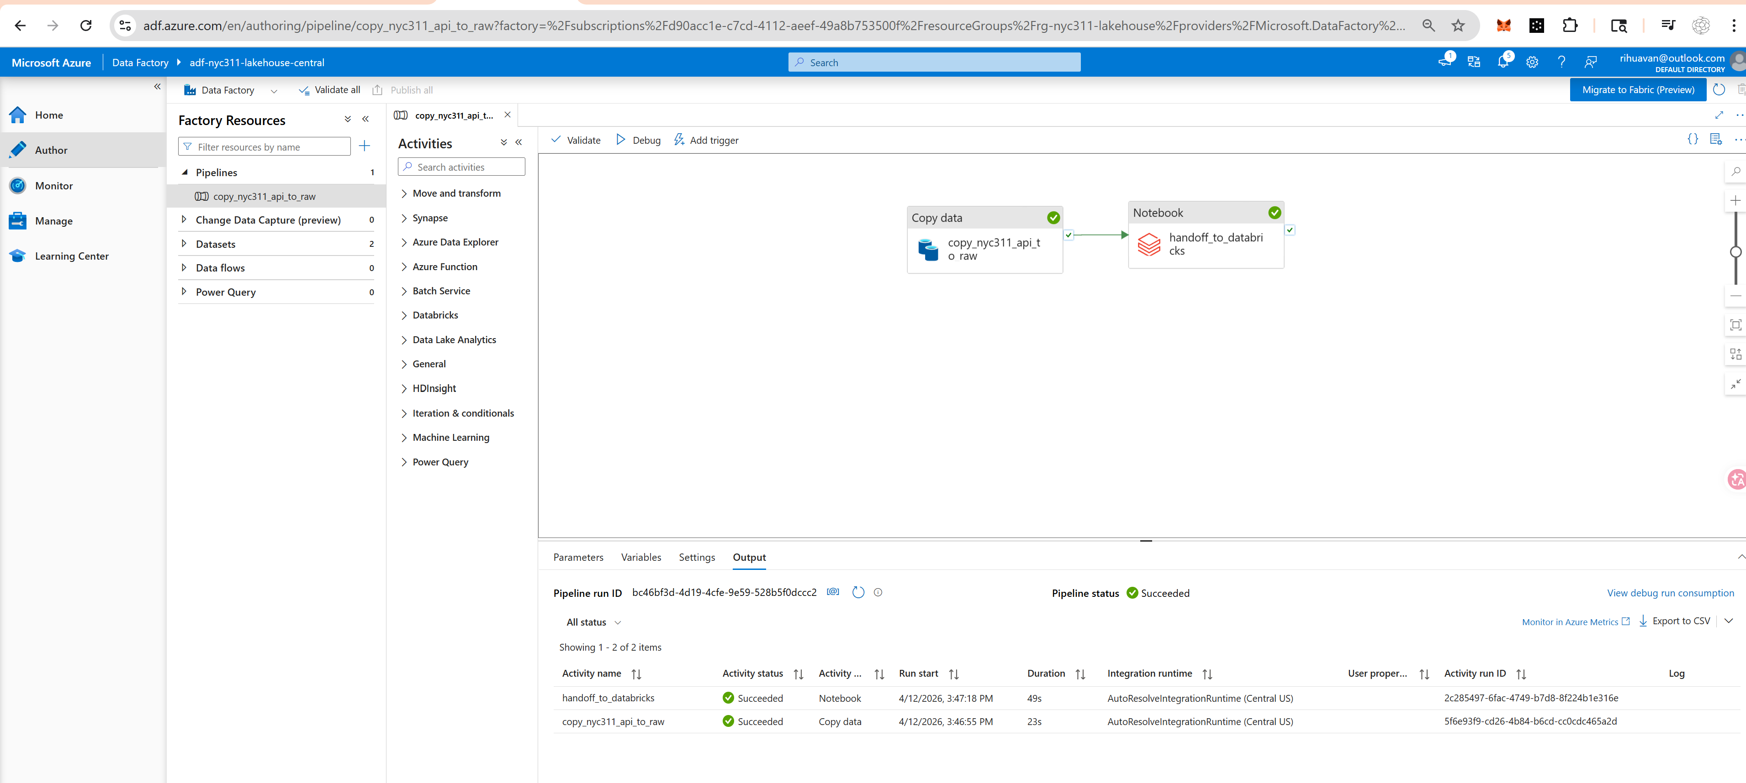Click the Debug play icon

pos(620,140)
